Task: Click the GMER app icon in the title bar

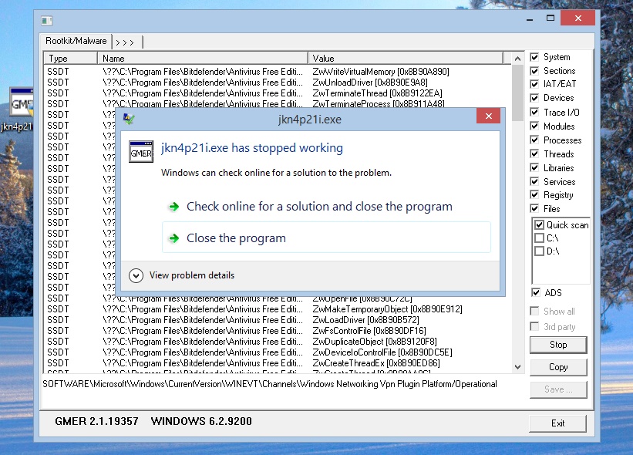Action: click(47, 20)
